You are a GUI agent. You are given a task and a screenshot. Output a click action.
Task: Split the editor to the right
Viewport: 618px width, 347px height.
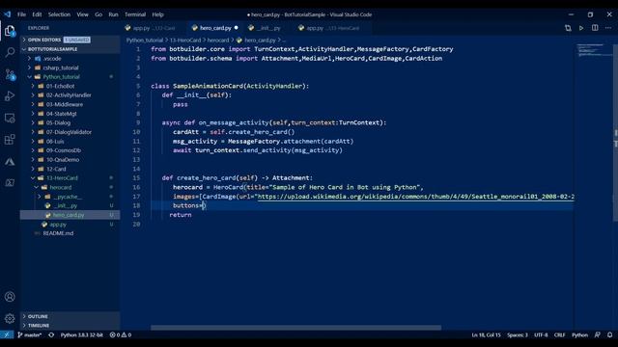pos(595,28)
